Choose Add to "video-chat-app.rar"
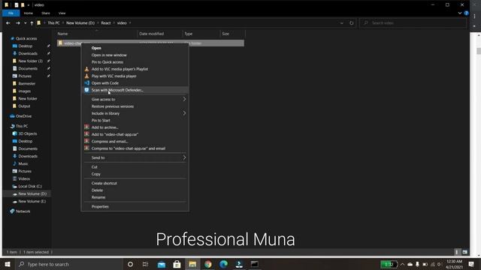The height and width of the screenshot is (270, 481). pos(115,135)
